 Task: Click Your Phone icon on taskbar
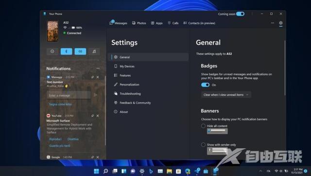(215, 171)
